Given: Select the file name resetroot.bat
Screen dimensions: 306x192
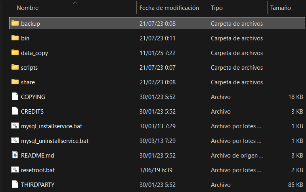Looking at the screenshot, I should coord(38,170).
